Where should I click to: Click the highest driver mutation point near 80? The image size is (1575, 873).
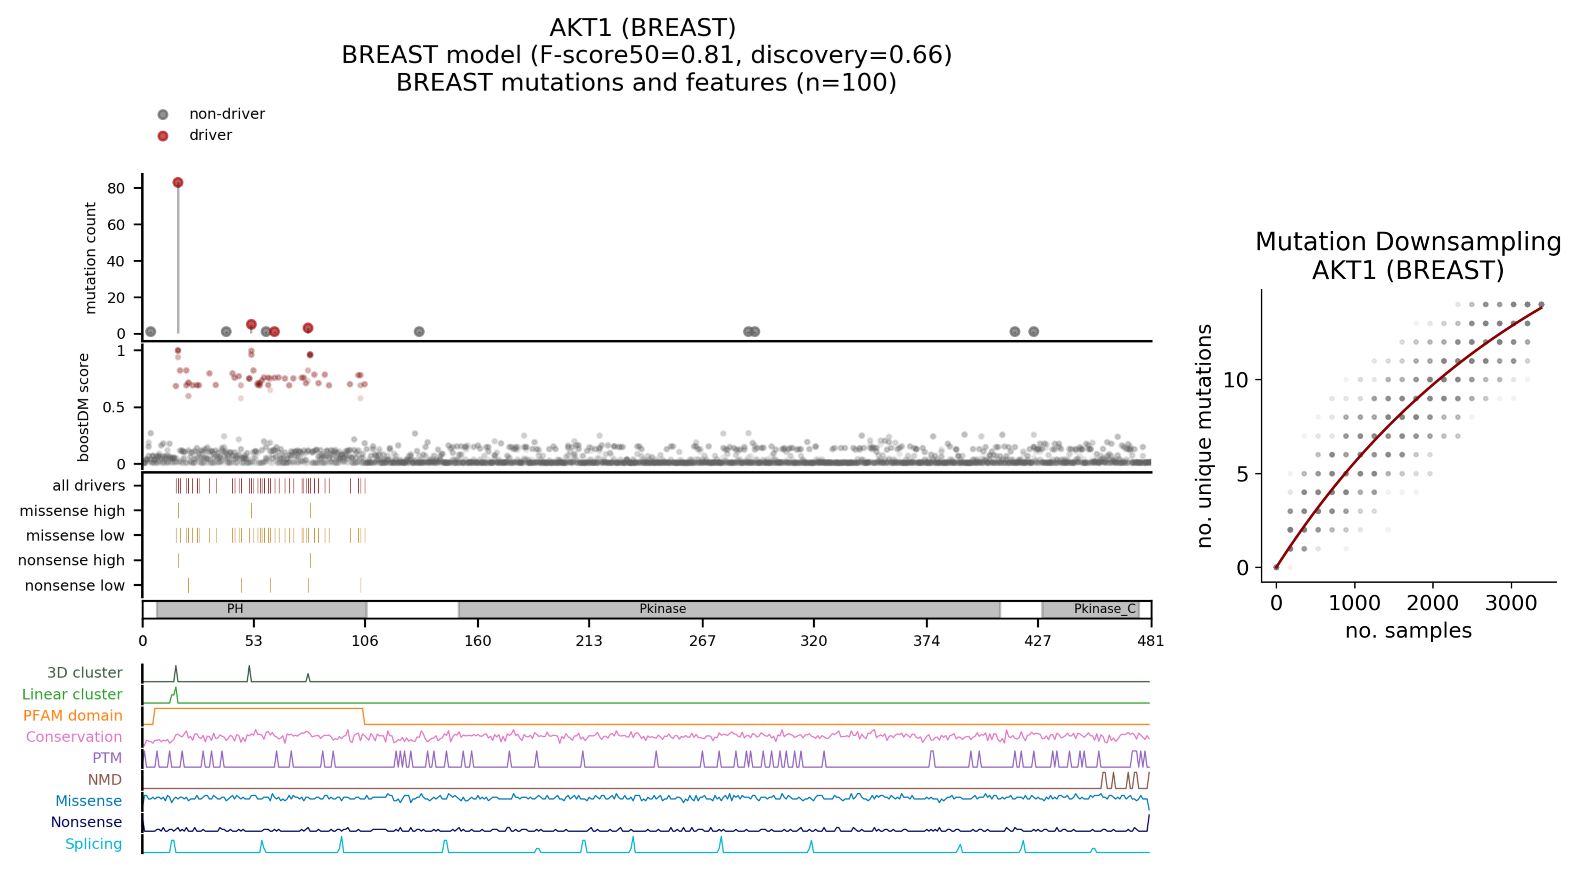click(178, 183)
